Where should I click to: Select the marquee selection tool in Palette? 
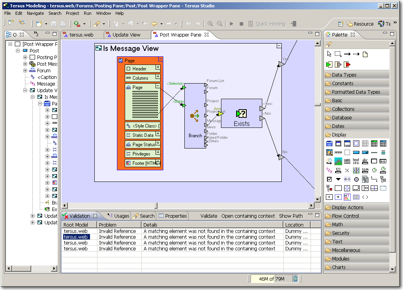(x=338, y=54)
